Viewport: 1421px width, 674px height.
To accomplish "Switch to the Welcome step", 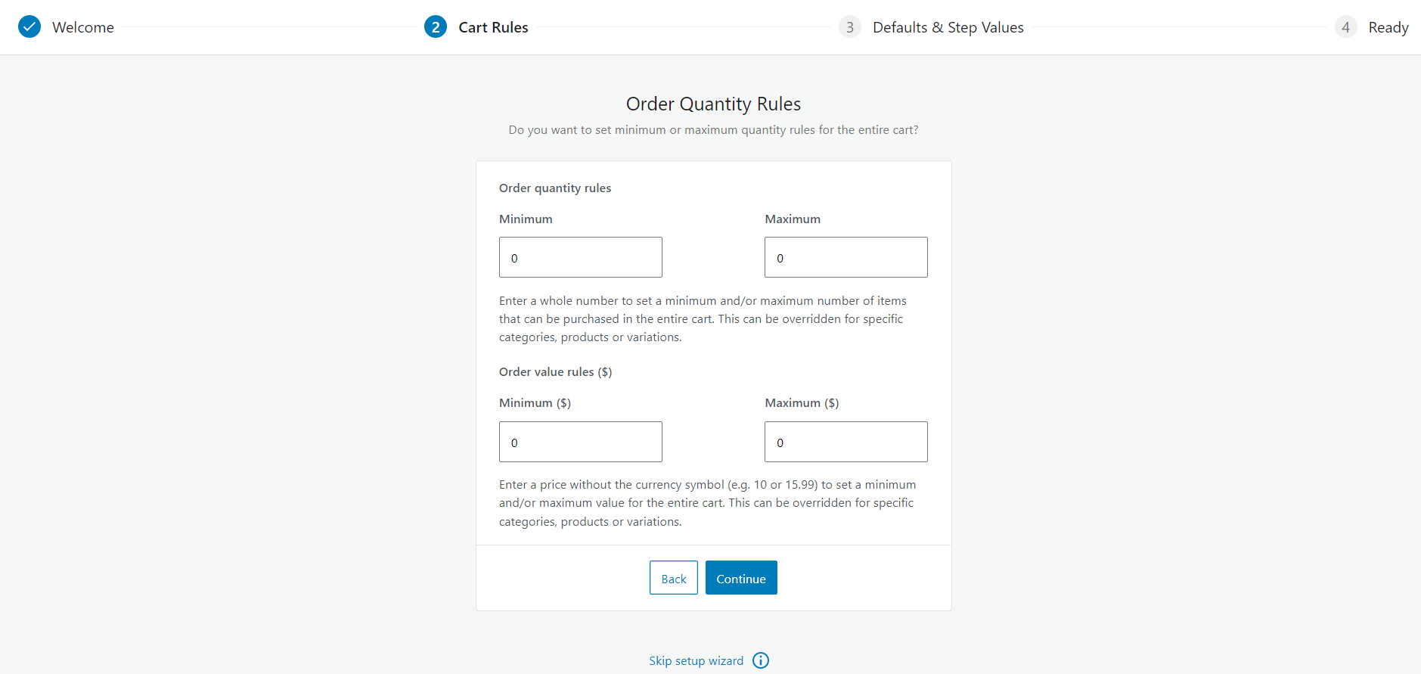I will coord(82,26).
